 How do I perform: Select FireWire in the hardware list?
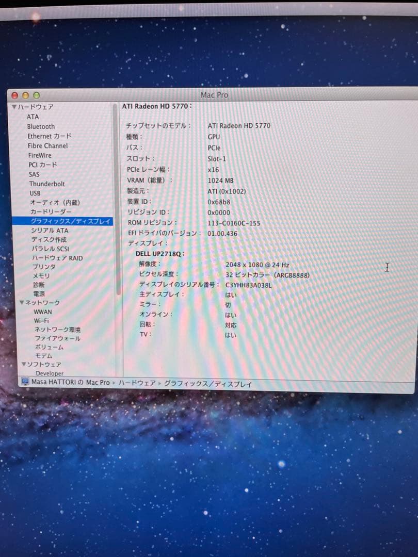click(x=41, y=155)
